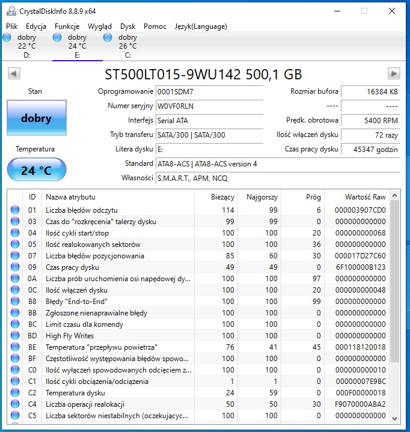Open the Pomoc menu
The width and height of the screenshot is (410, 432).
point(155,26)
